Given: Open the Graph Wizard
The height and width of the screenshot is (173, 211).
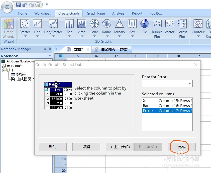Looking at the screenshot, I should 9,29.
